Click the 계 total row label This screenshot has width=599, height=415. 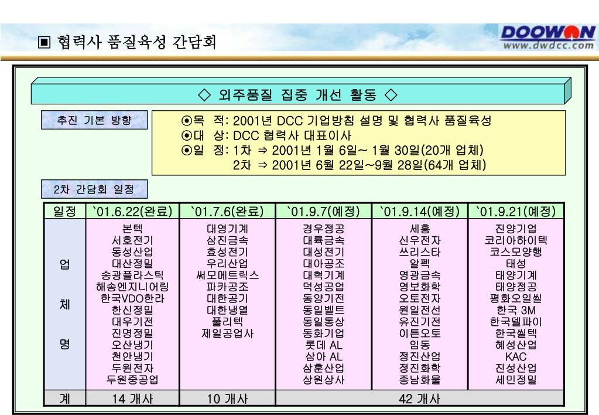pyautogui.click(x=64, y=399)
